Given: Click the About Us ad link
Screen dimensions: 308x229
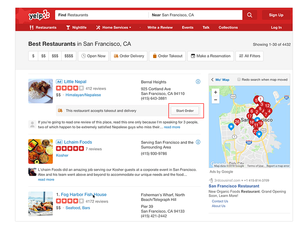Looking at the screenshot, I should click(x=219, y=206).
